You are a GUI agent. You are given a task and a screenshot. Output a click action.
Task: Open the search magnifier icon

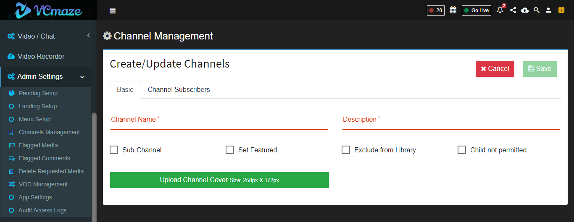[536, 10]
